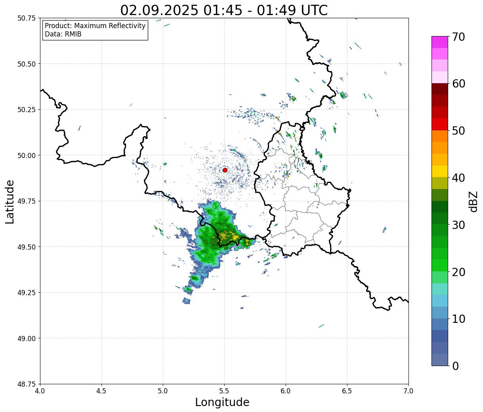This screenshot has width=483, height=412.
Task: Pick the olive swatch just below 40
Action: click(440, 183)
